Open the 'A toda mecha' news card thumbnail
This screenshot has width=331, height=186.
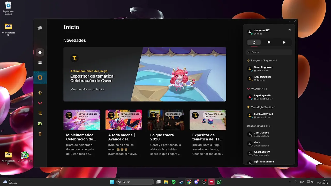point(124,120)
